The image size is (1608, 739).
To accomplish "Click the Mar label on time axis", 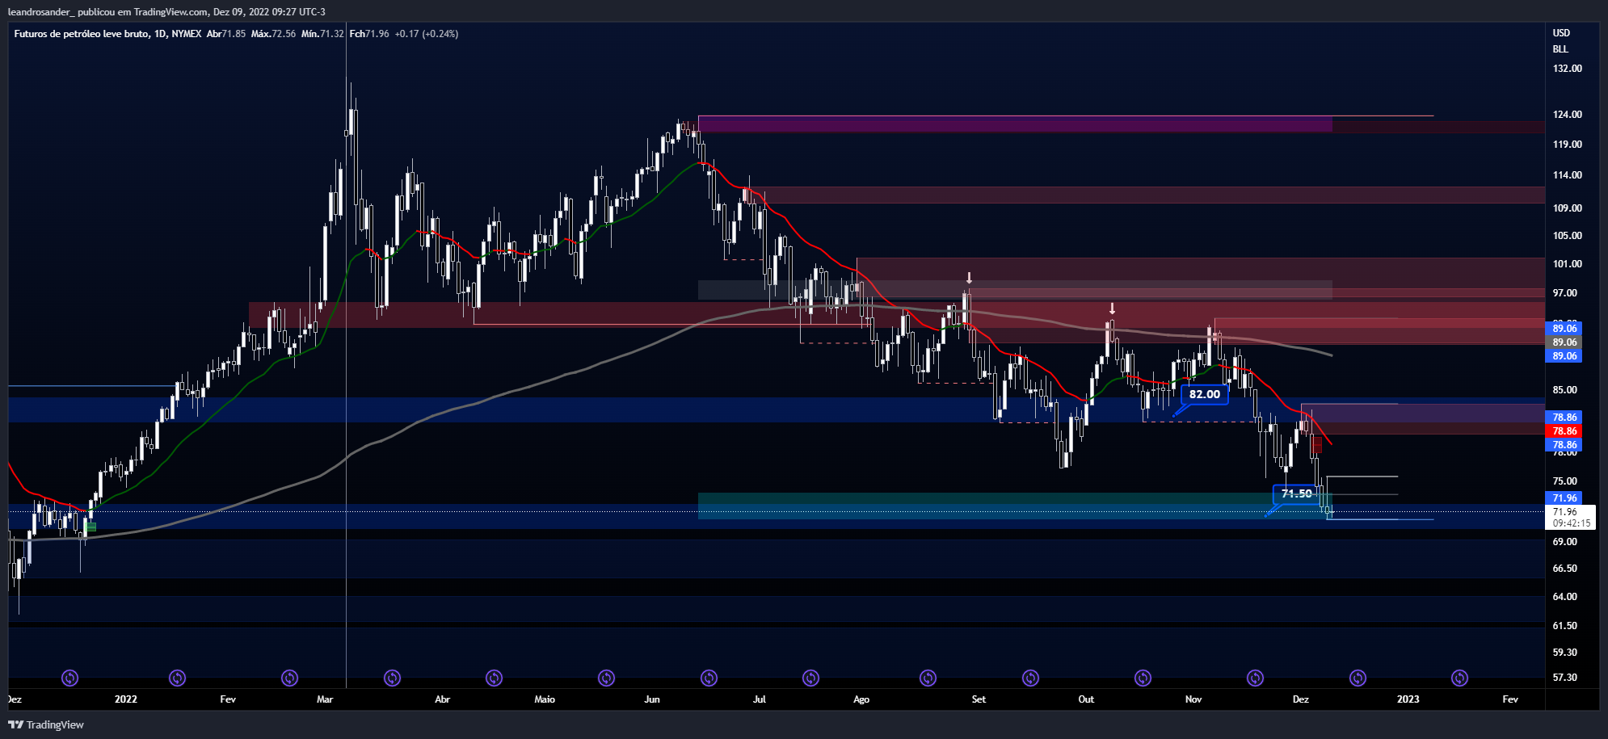I will [325, 699].
